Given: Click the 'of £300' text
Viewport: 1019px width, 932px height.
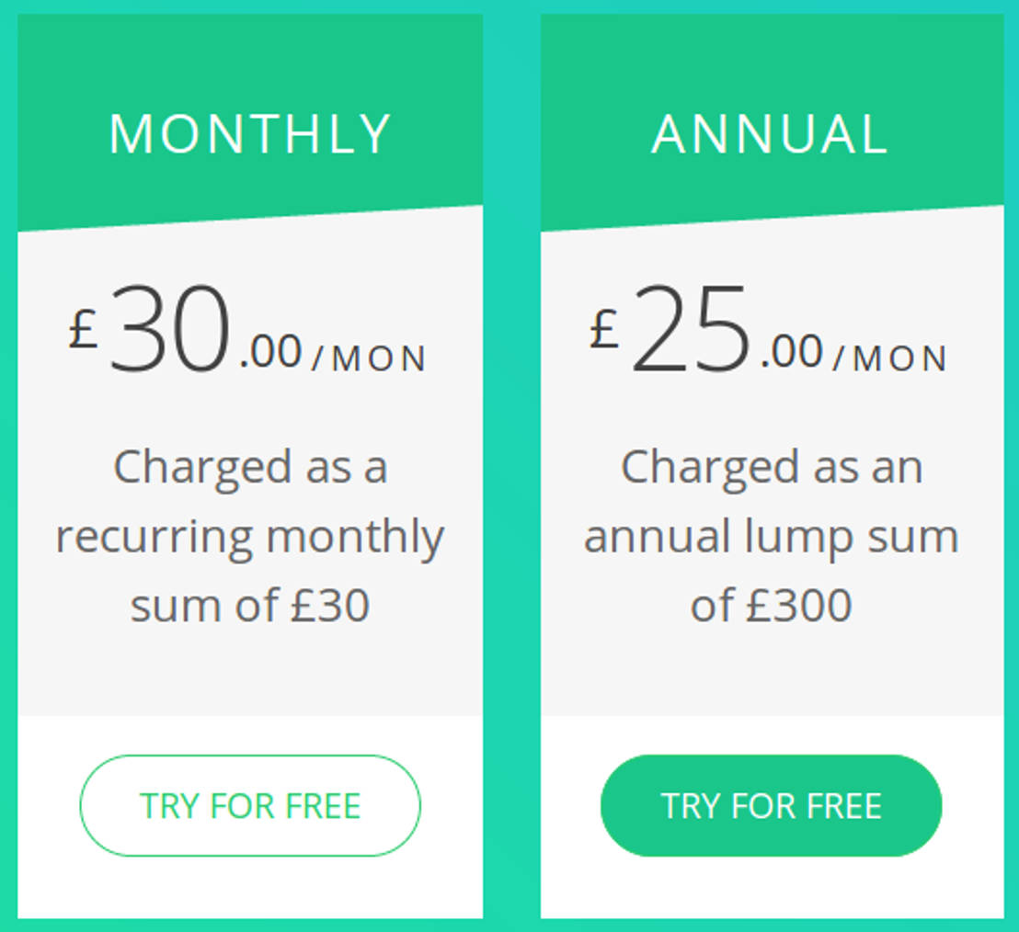Looking at the screenshot, I should coord(771,606).
